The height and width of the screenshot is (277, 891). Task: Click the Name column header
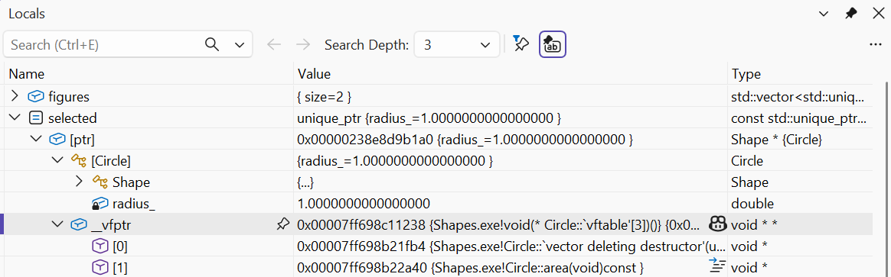27,74
